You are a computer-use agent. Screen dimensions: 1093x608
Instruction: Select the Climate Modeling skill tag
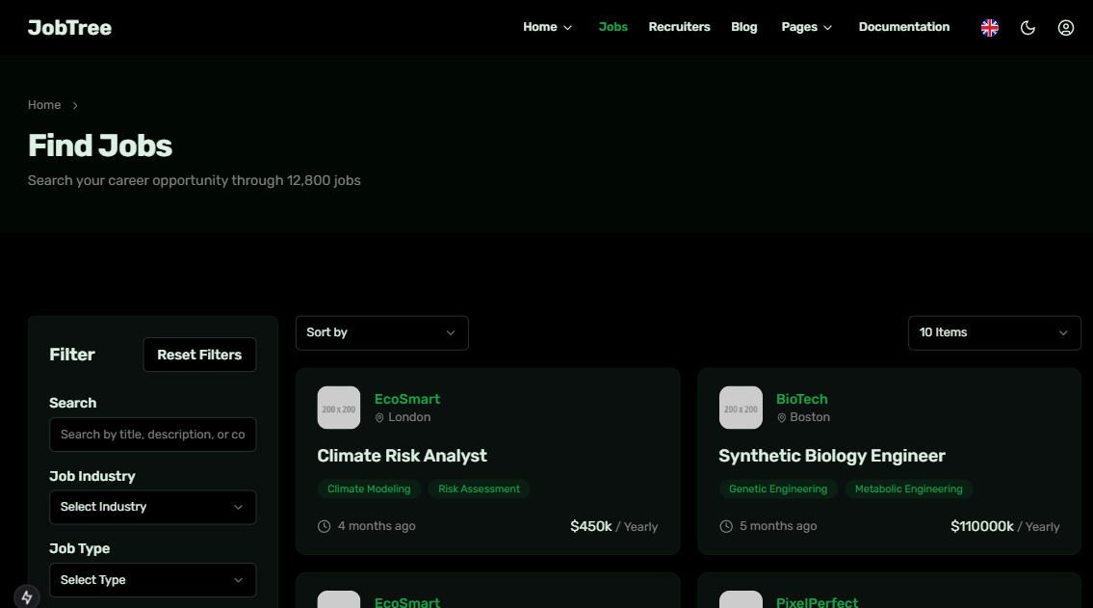pos(369,489)
